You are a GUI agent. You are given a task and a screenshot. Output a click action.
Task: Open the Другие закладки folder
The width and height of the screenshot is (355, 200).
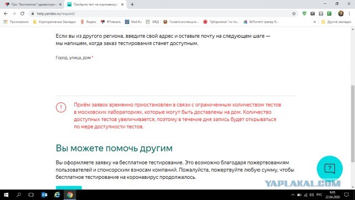(x=336, y=22)
